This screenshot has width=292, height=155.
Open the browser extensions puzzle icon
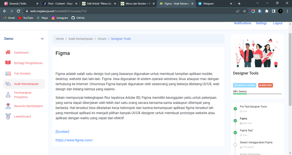pos(267,11)
